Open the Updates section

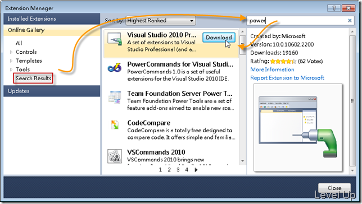(52, 91)
